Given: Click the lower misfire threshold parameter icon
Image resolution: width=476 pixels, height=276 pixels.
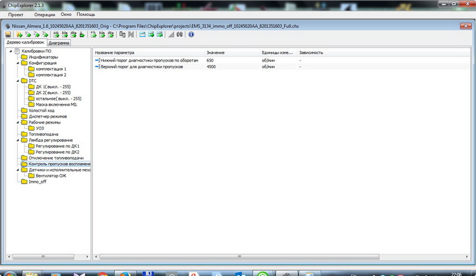Looking at the screenshot, I should pyautogui.click(x=98, y=61).
